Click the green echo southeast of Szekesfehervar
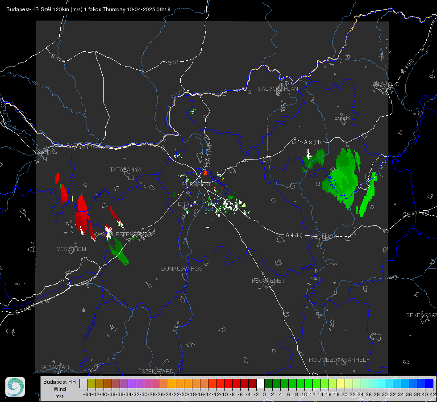 [x=118, y=251]
